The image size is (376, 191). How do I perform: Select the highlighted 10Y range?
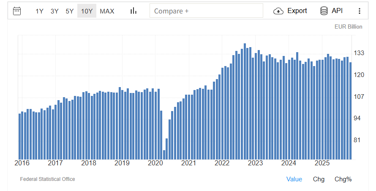(x=87, y=11)
